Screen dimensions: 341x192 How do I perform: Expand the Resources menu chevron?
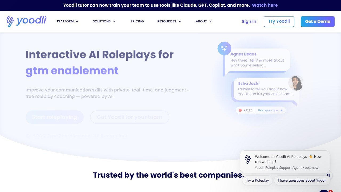pyautogui.click(x=180, y=21)
